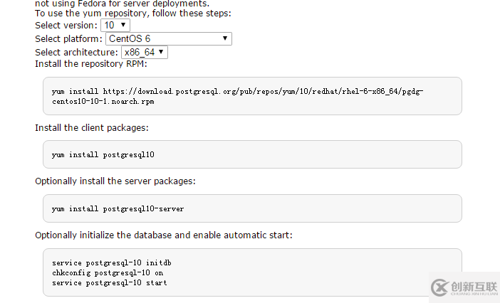Click the "Select architecture:" label

coord(76,53)
